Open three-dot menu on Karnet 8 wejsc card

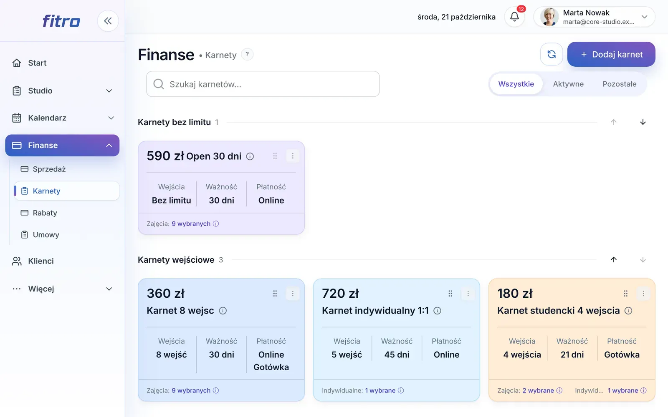pyautogui.click(x=293, y=294)
